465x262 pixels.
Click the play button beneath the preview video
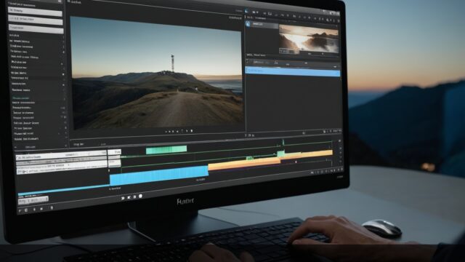click(x=187, y=131)
